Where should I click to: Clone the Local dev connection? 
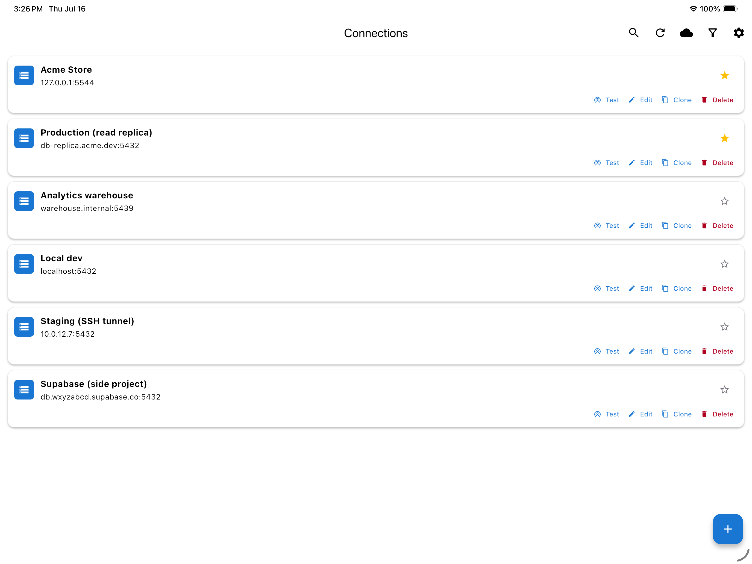[x=677, y=289]
